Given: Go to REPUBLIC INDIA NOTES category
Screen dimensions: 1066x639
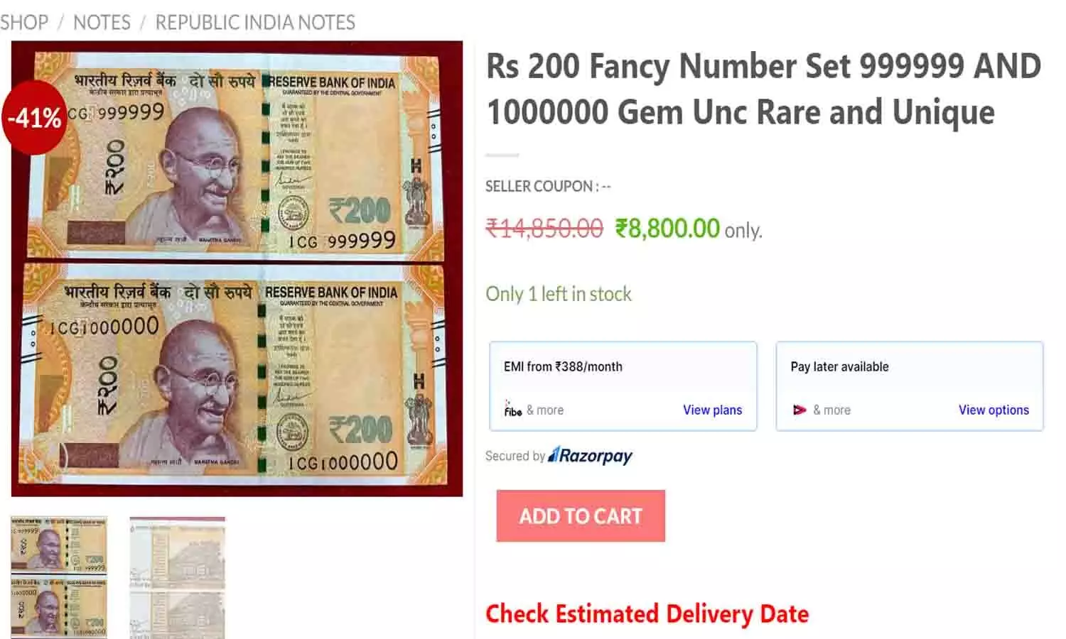Looking at the screenshot, I should [255, 23].
